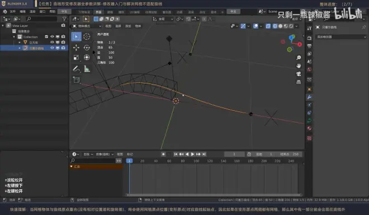Click the outliner search field

point(41,19)
